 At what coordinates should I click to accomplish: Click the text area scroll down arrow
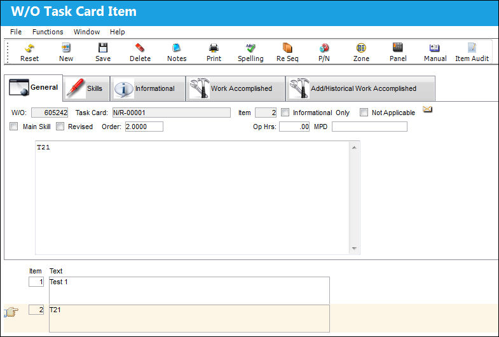(354, 248)
